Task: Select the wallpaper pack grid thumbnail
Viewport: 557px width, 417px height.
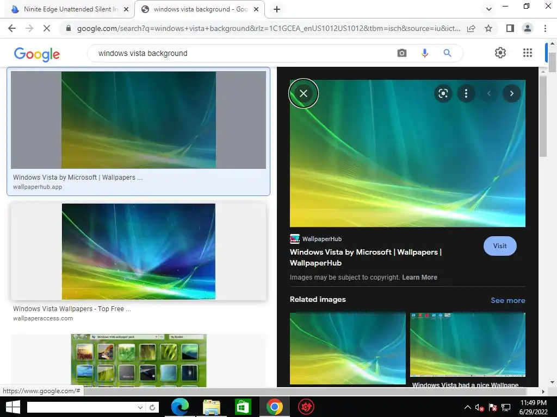Action: pos(138,361)
